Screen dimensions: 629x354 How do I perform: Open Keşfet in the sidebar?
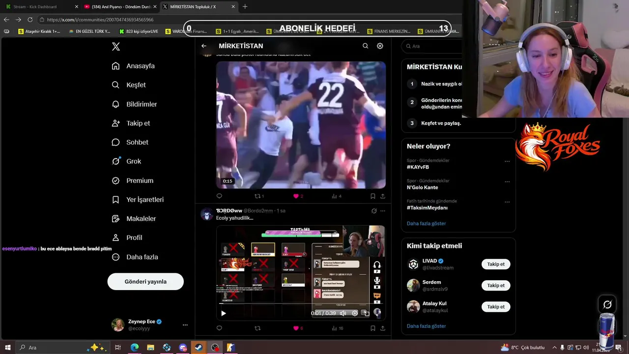(129, 85)
